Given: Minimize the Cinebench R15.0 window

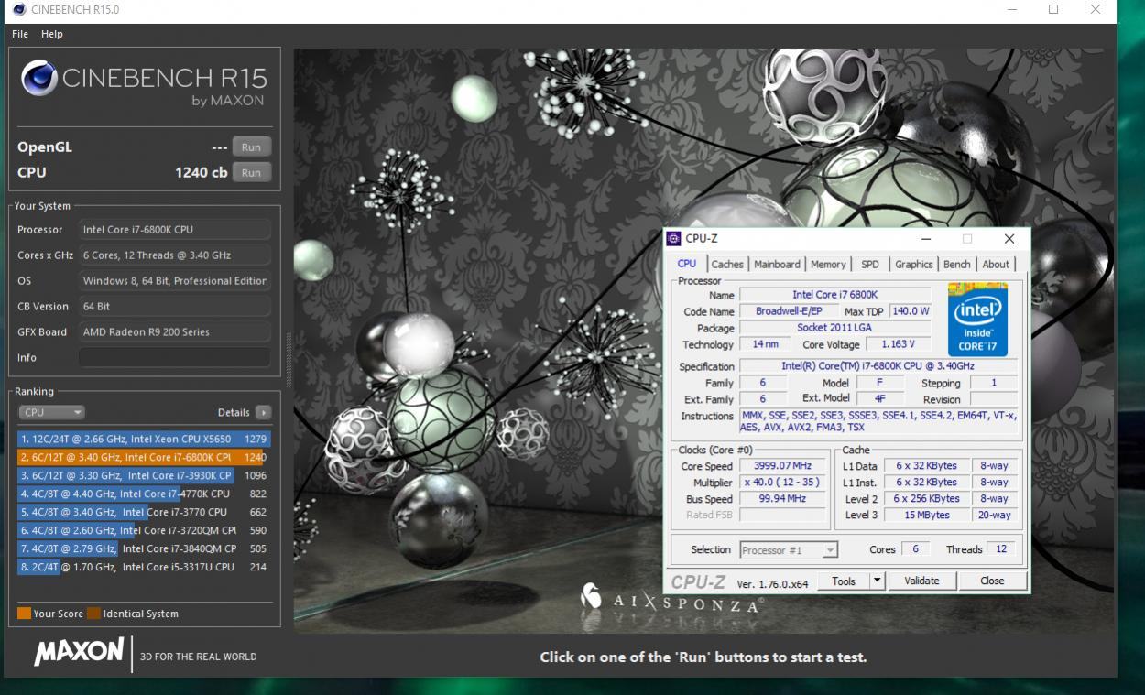Looking at the screenshot, I should tap(1012, 10).
